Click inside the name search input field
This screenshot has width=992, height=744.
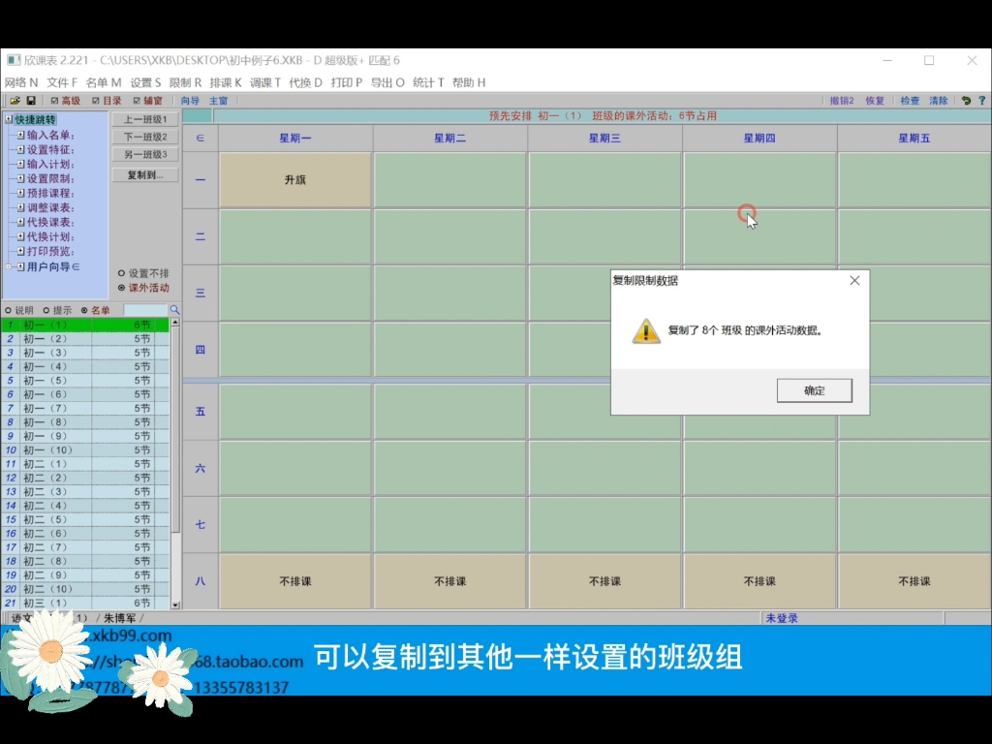tap(145, 309)
